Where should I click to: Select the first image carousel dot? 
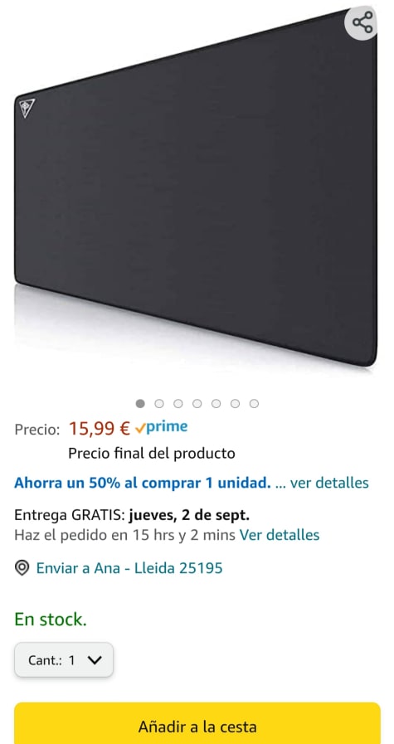click(140, 403)
